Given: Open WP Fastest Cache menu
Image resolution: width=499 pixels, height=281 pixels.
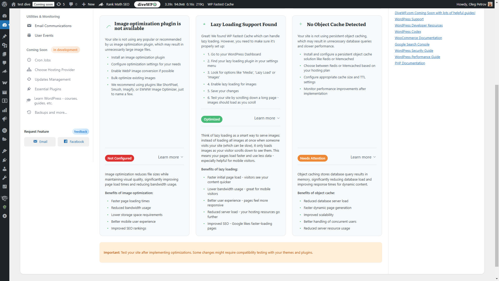Looking at the screenshot, I should (221, 4).
